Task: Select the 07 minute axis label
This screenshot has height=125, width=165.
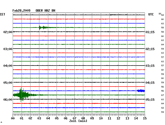Action: click(x=74, y=118)
